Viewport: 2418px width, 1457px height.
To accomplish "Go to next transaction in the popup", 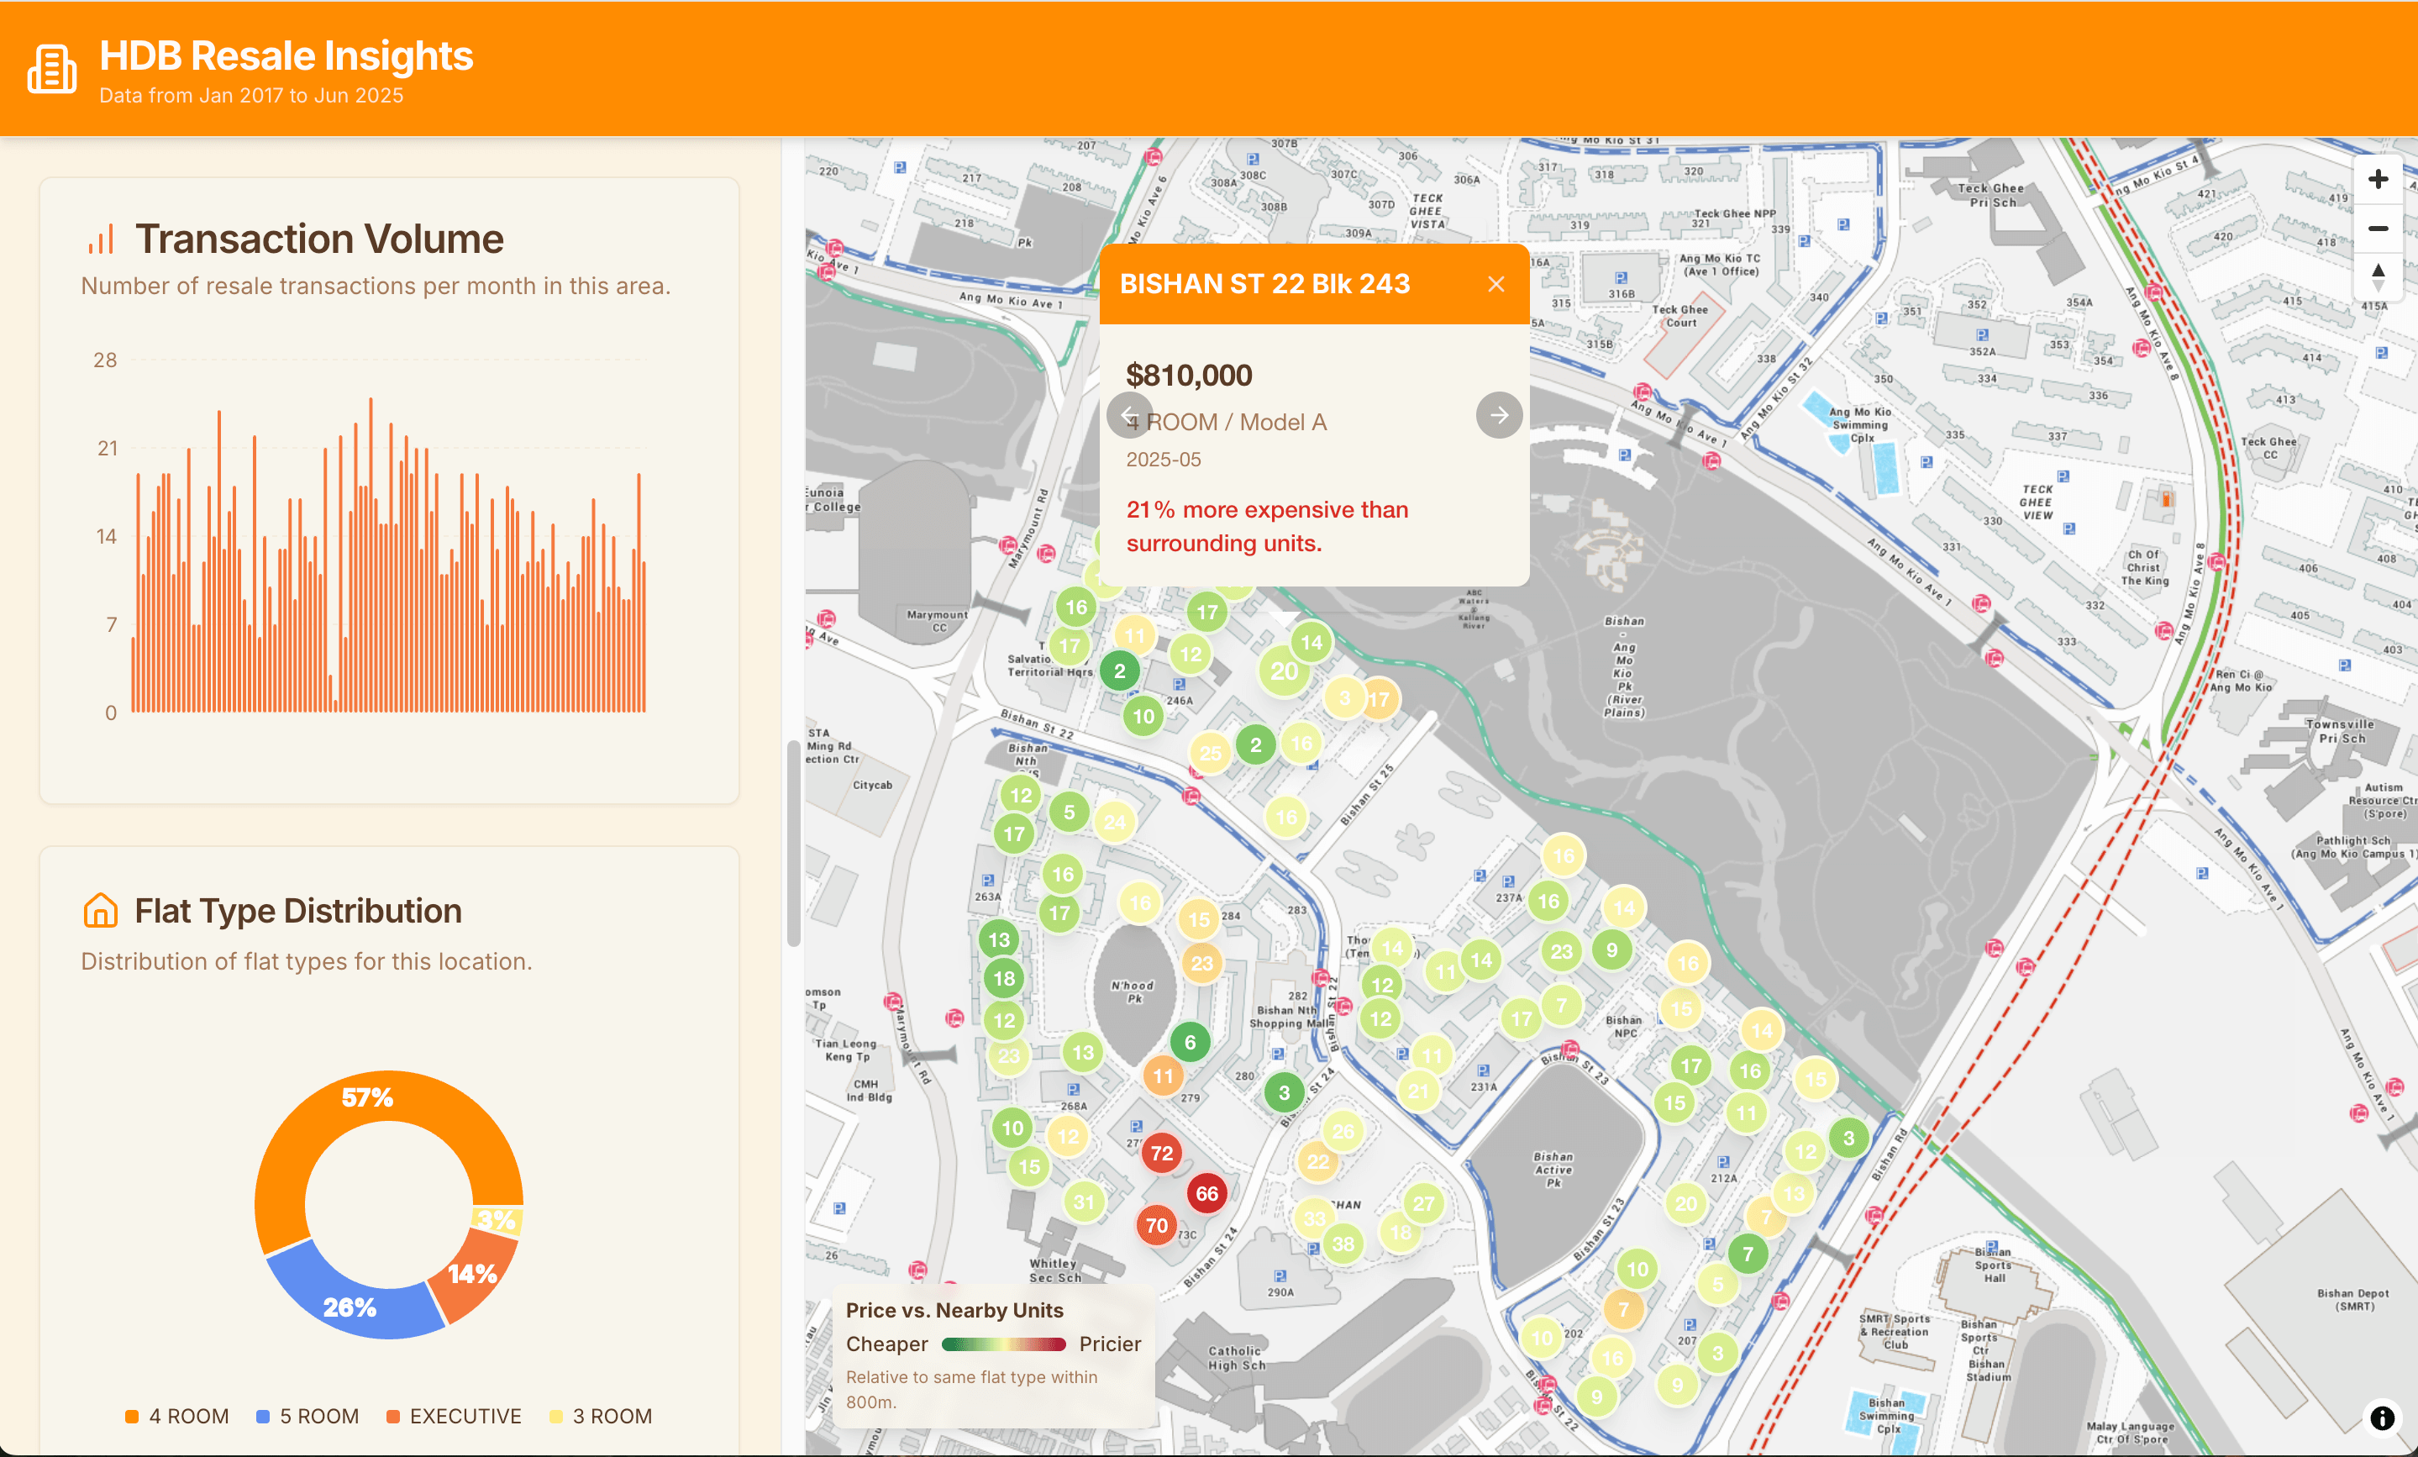I will point(1499,415).
